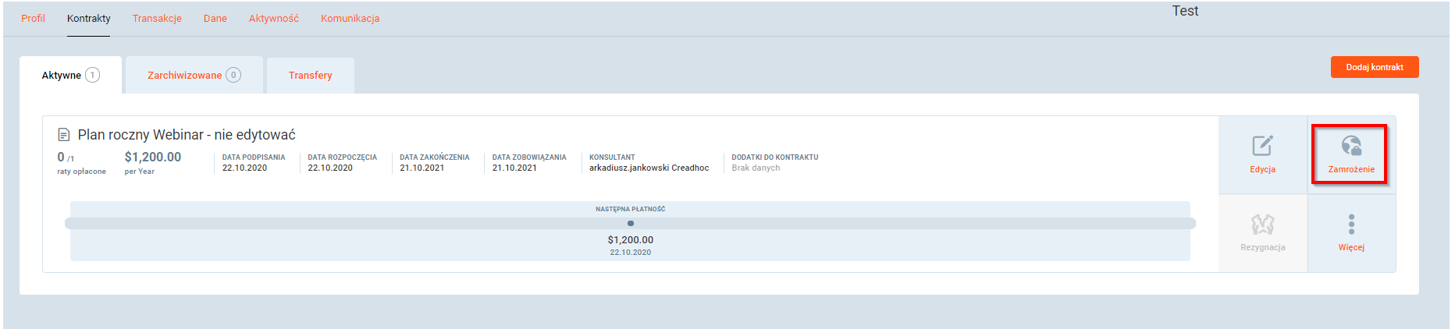Select the Kontrakty tab
Screen dimensions: 1455x336
pos(88,18)
